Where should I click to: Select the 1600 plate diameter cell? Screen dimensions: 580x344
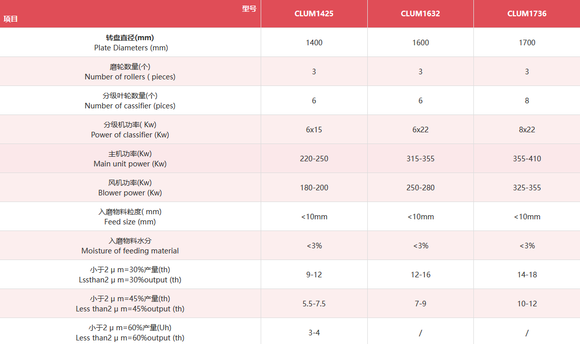click(420, 42)
